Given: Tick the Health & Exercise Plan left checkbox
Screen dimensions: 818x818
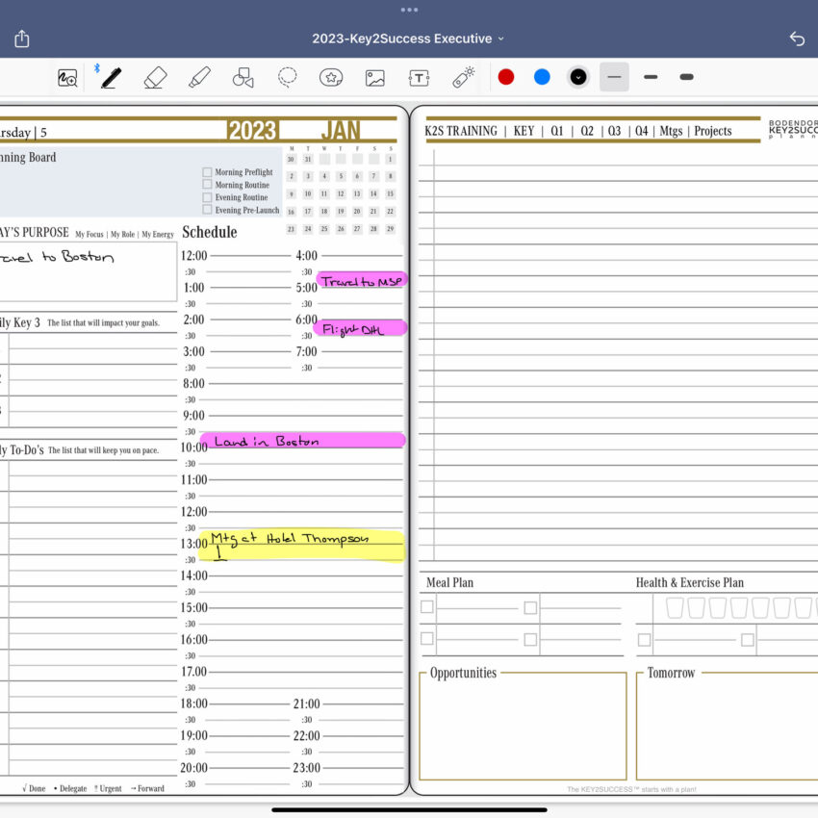Looking at the screenshot, I should [x=644, y=640].
